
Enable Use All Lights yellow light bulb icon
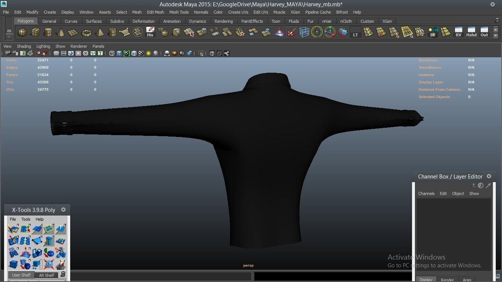pyautogui.click(x=148, y=53)
